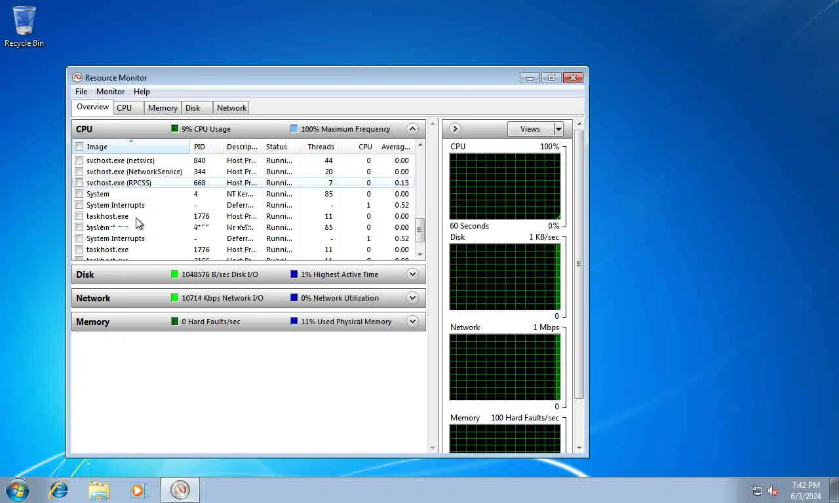839x503 pixels.
Task: Expand the Disk section chevron
Action: pyautogui.click(x=412, y=274)
